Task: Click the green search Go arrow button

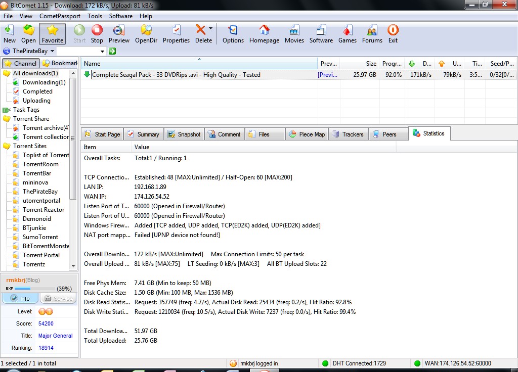Action: pyautogui.click(x=112, y=51)
